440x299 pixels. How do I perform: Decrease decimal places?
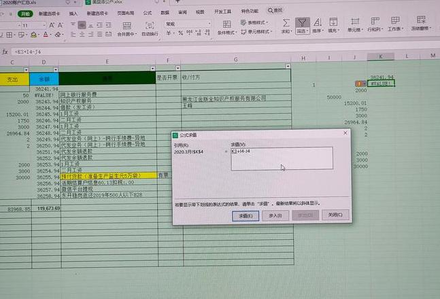pyautogui.click(x=207, y=32)
